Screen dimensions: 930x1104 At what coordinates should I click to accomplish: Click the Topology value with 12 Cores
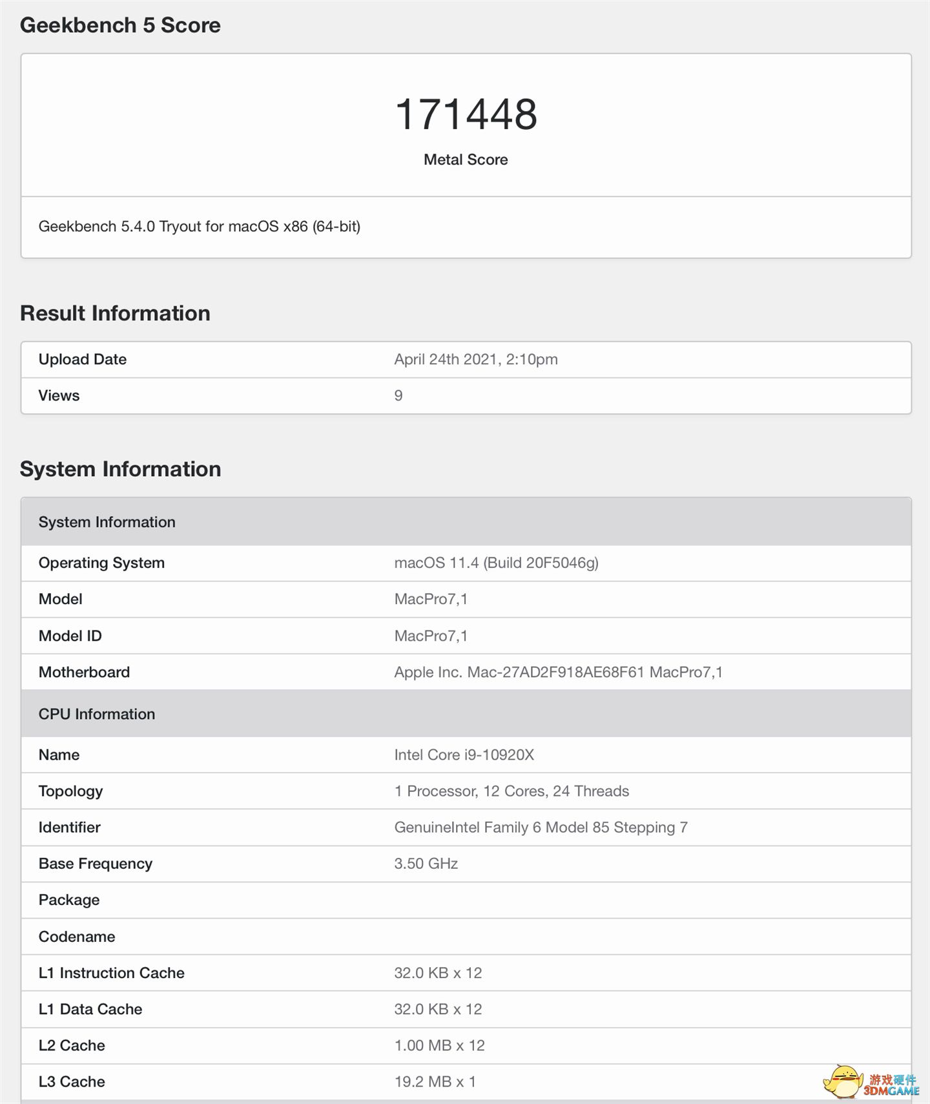pyautogui.click(x=512, y=791)
